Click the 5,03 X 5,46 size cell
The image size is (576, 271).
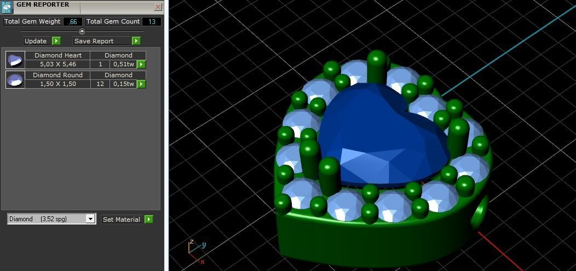[58, 64]
